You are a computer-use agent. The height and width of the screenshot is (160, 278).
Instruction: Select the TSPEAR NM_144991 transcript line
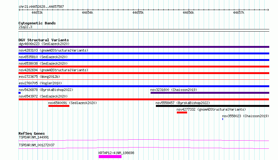point(144,140)
